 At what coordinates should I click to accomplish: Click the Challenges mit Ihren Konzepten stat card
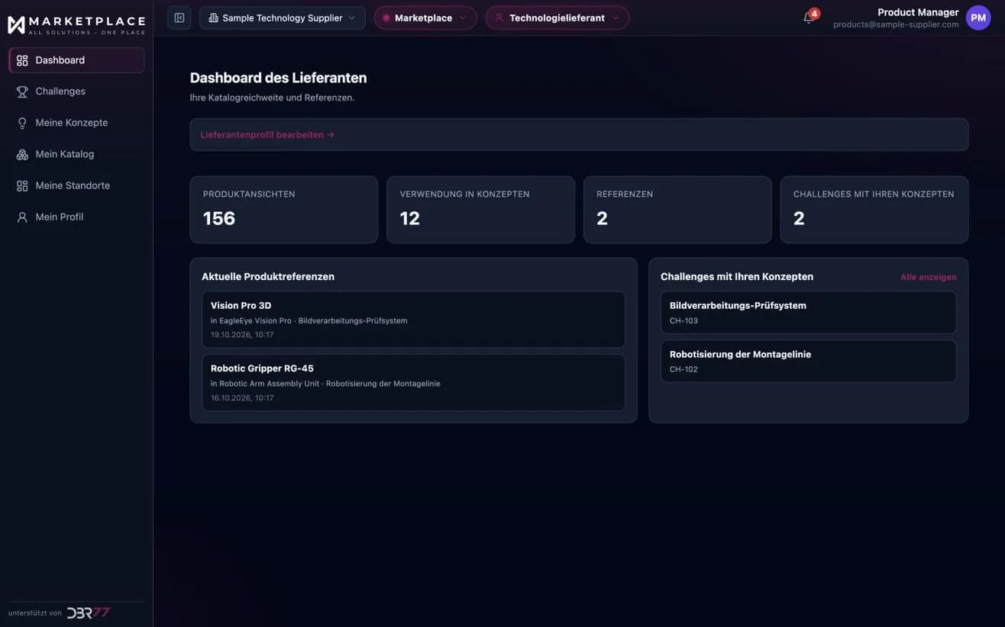[x=874, y=210]
